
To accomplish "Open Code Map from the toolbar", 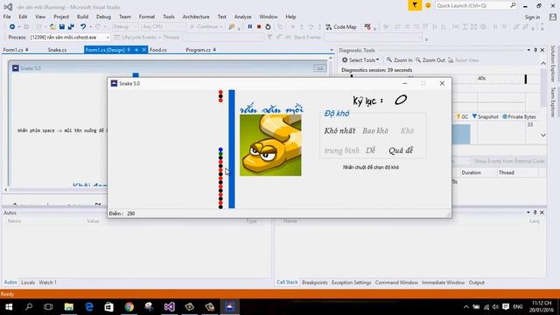I will 340,27.
